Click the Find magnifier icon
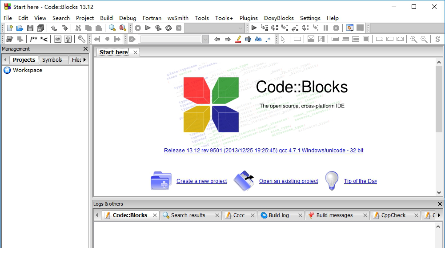The image size is (445, 258). [112, 28]
